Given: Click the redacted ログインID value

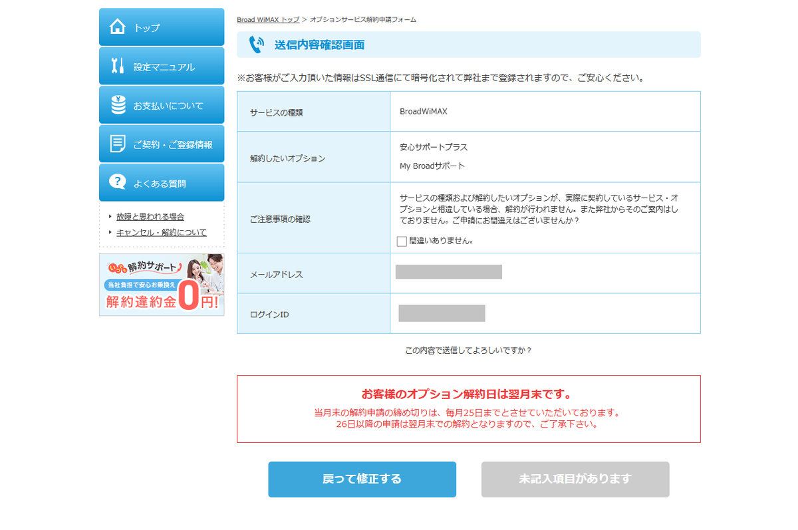Looking at the screenshot, I should click(442, 313).
